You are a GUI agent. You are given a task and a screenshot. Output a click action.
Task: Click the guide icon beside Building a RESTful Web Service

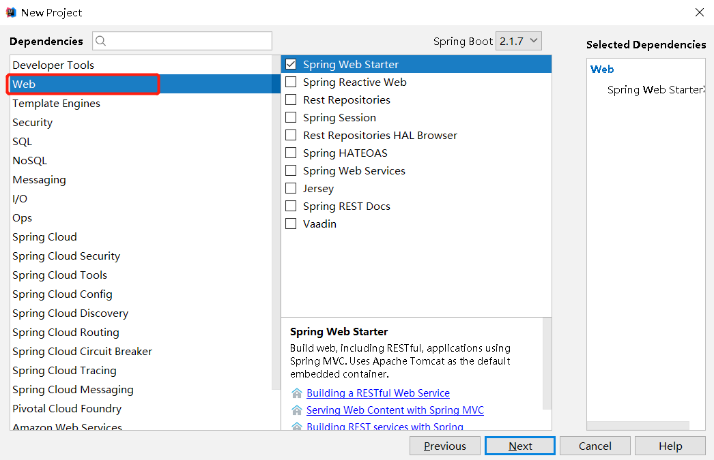(x=296, y=393)
